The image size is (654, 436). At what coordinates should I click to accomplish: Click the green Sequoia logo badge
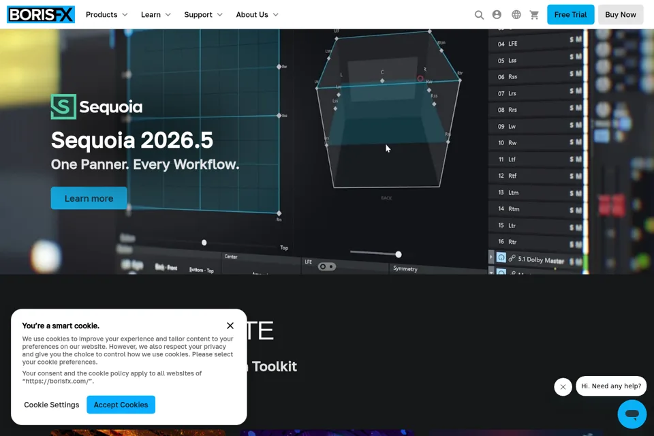point(63,107)
